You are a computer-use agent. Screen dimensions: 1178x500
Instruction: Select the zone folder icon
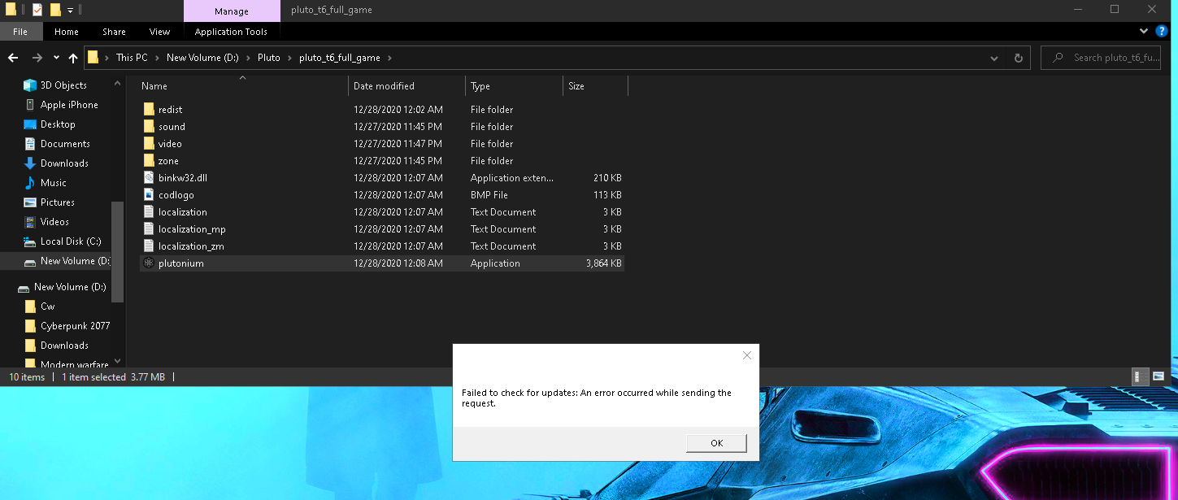149,161
